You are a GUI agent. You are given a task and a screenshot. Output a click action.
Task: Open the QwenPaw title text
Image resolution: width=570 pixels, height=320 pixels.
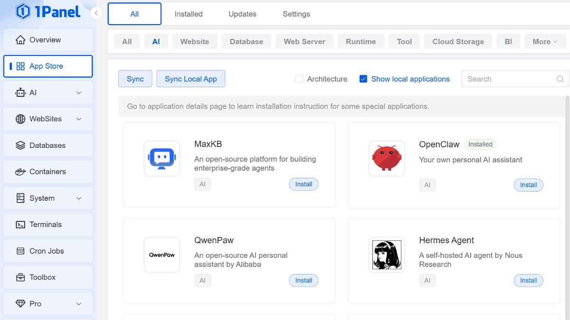214,240
